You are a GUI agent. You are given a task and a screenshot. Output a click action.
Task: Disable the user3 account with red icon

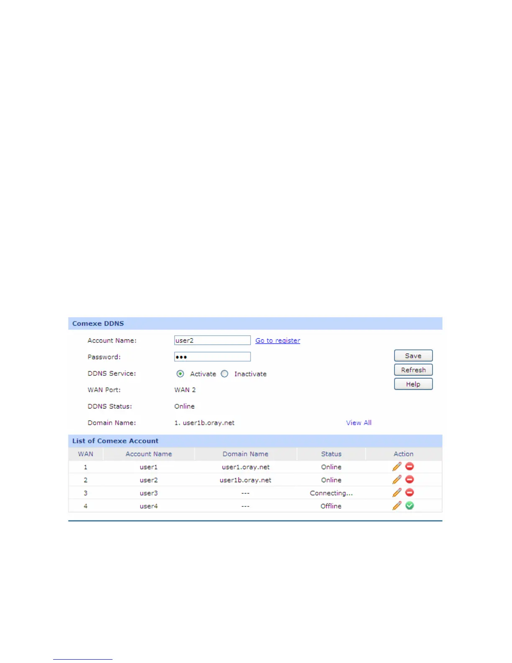coord(410,492)
